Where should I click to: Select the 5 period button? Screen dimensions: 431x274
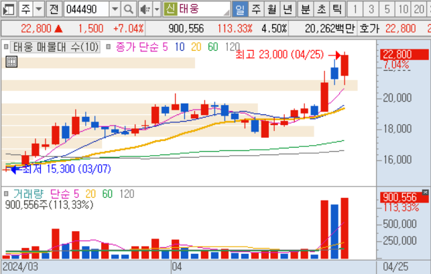pos(387,9)
